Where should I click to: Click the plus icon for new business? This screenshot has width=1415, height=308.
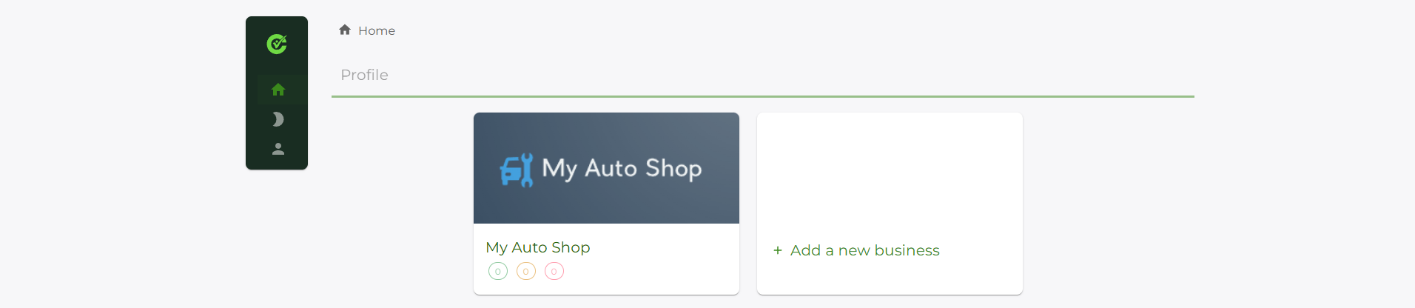[x=778, y=251]
